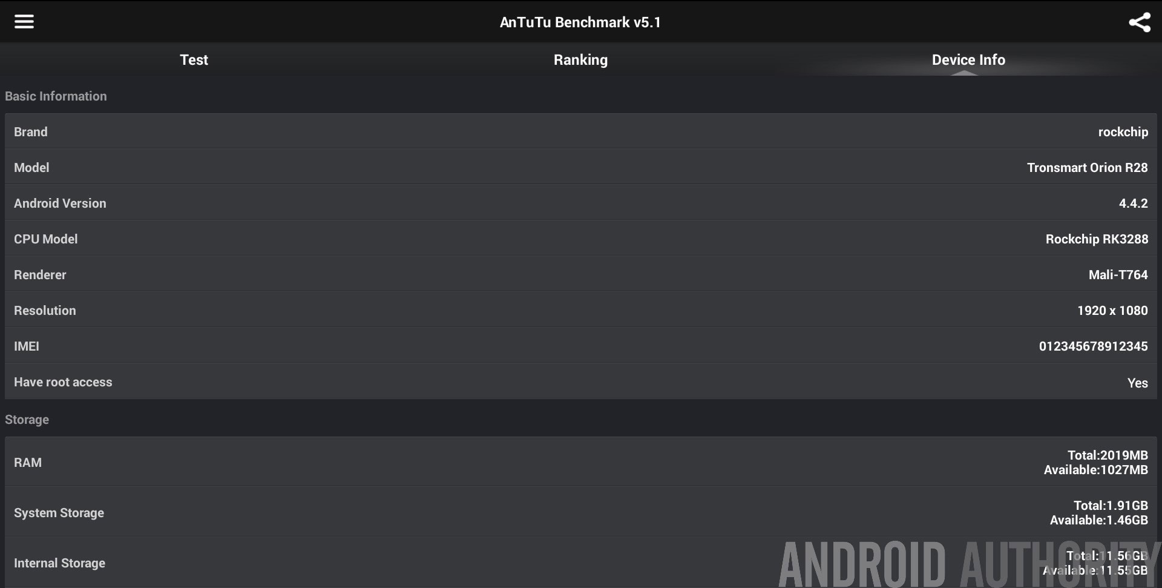Click the Yes root access value
The image size is (1162, 588).
(1138, 383)
